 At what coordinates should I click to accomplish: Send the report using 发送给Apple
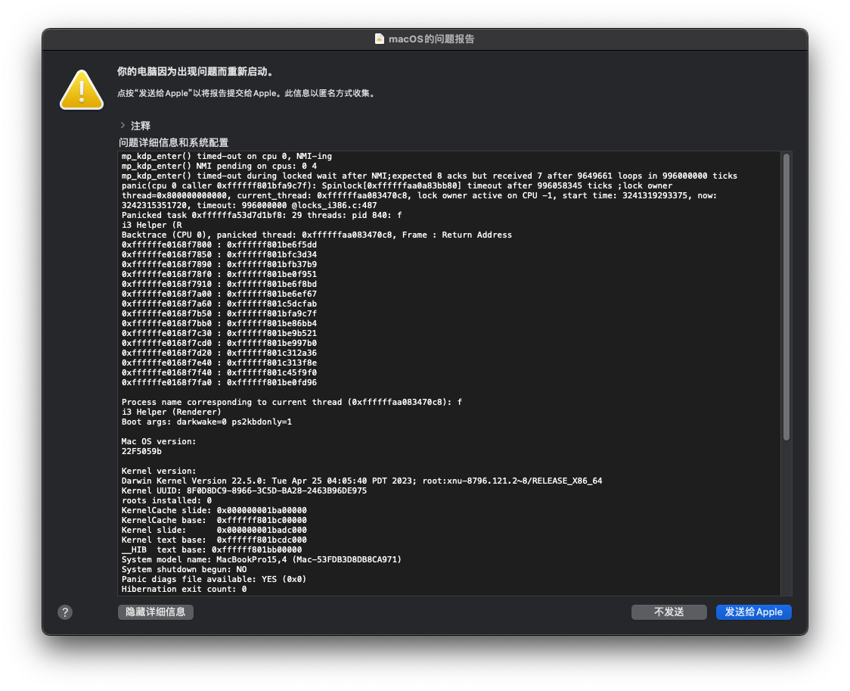point(753,612)
